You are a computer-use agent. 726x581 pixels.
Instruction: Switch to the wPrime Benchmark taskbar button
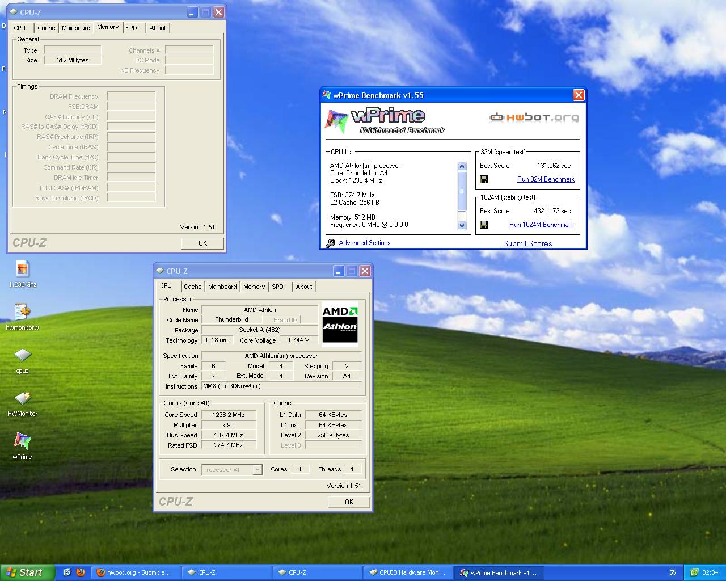coord(499,572)
